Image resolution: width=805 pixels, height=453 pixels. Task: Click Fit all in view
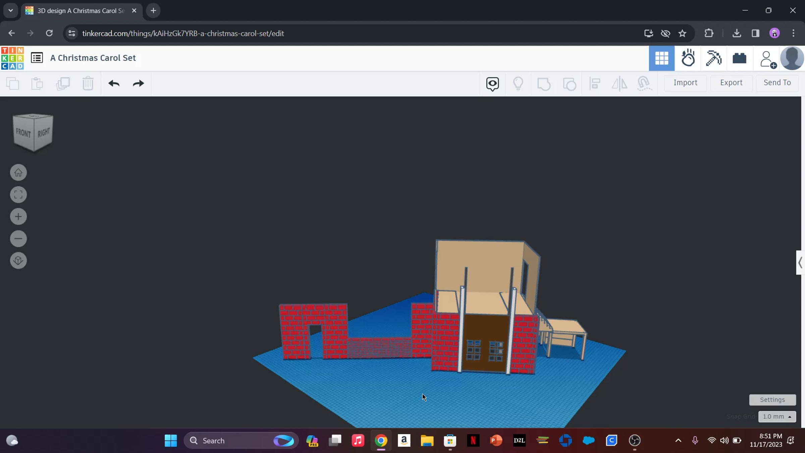click(x=18, y=195)
